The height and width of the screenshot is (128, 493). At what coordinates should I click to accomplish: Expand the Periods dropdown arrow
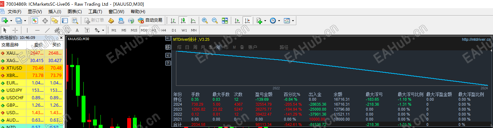click(279, 21)
